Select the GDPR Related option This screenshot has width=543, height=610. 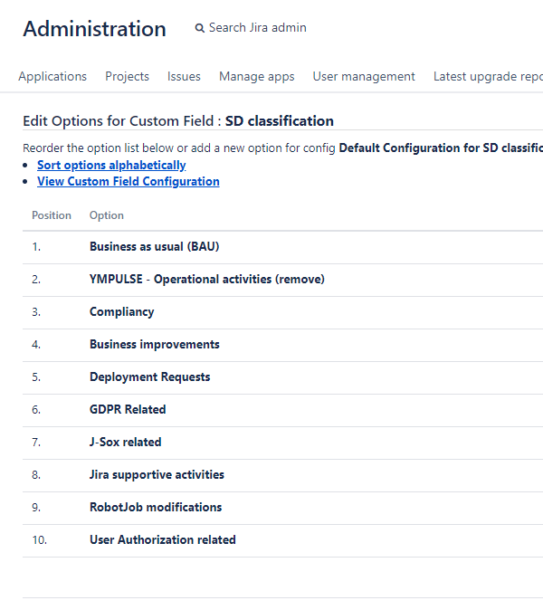128,410
